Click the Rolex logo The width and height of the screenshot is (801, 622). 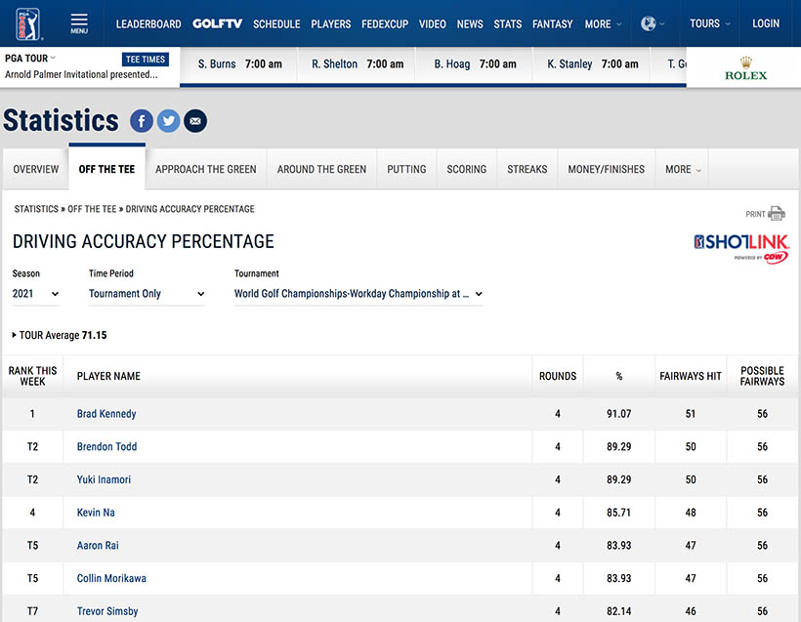[745, 68]
